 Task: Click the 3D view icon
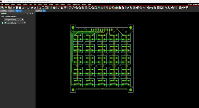(102, 8)
